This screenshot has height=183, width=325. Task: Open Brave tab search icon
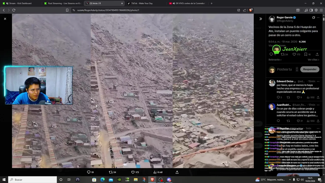pos(298,10)
